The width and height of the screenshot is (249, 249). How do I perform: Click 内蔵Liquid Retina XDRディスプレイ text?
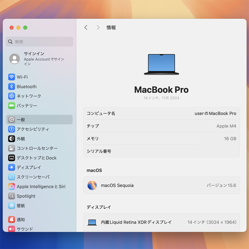[136, 222]
